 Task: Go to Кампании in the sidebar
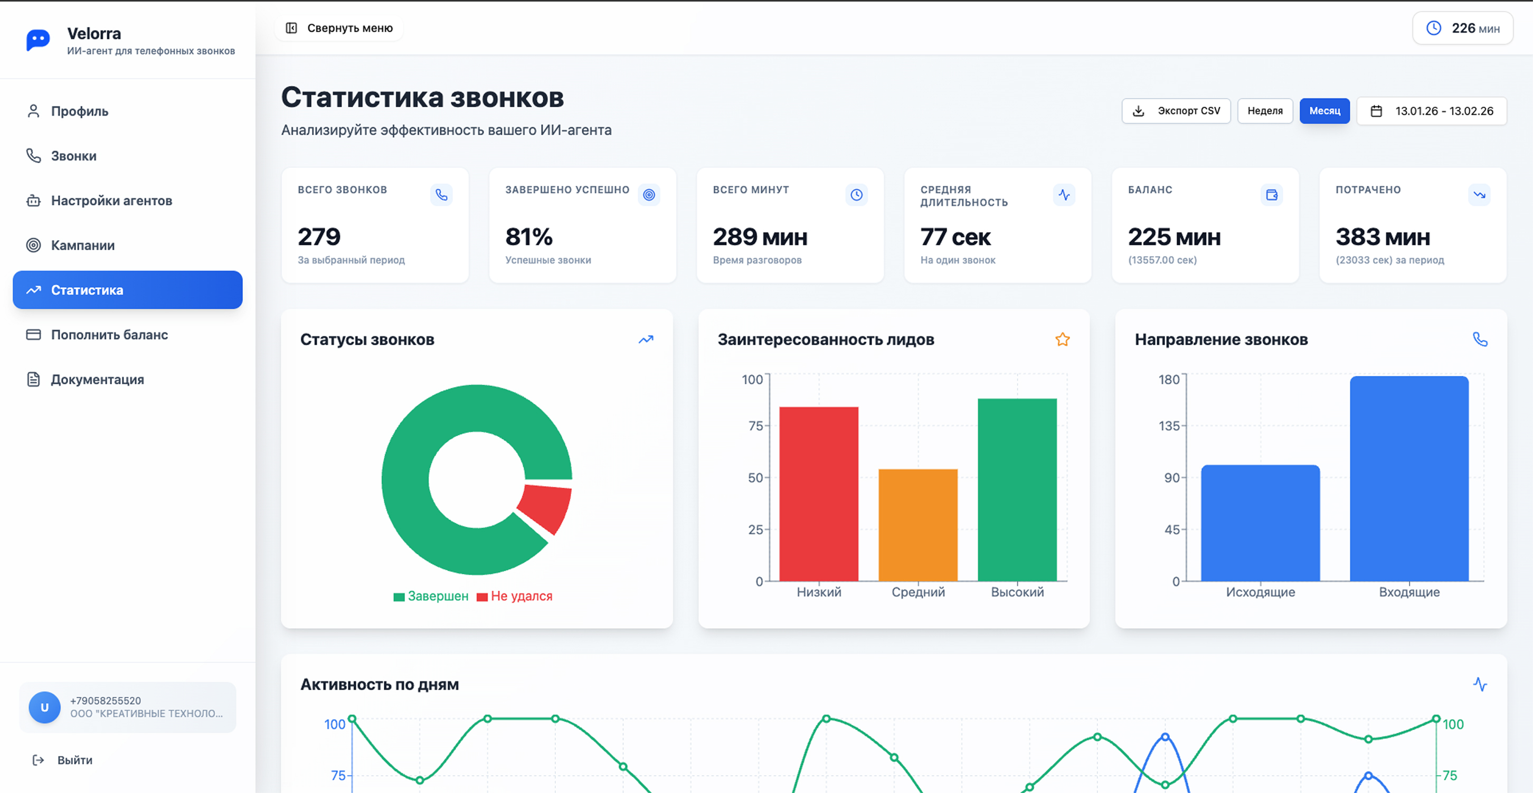pyautogui.click(x=83, y=246)
